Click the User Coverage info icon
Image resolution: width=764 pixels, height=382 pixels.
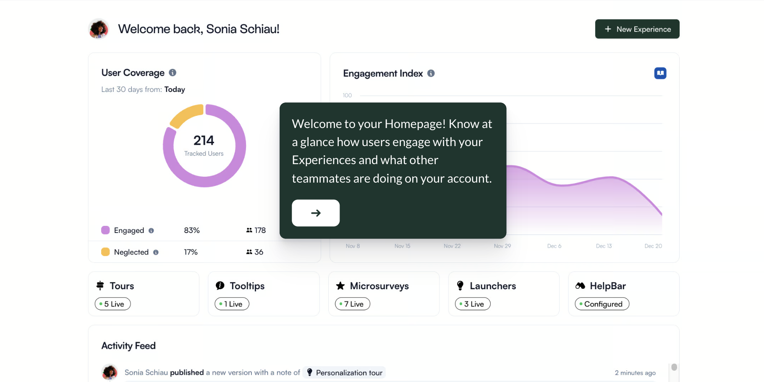point(173,73)
